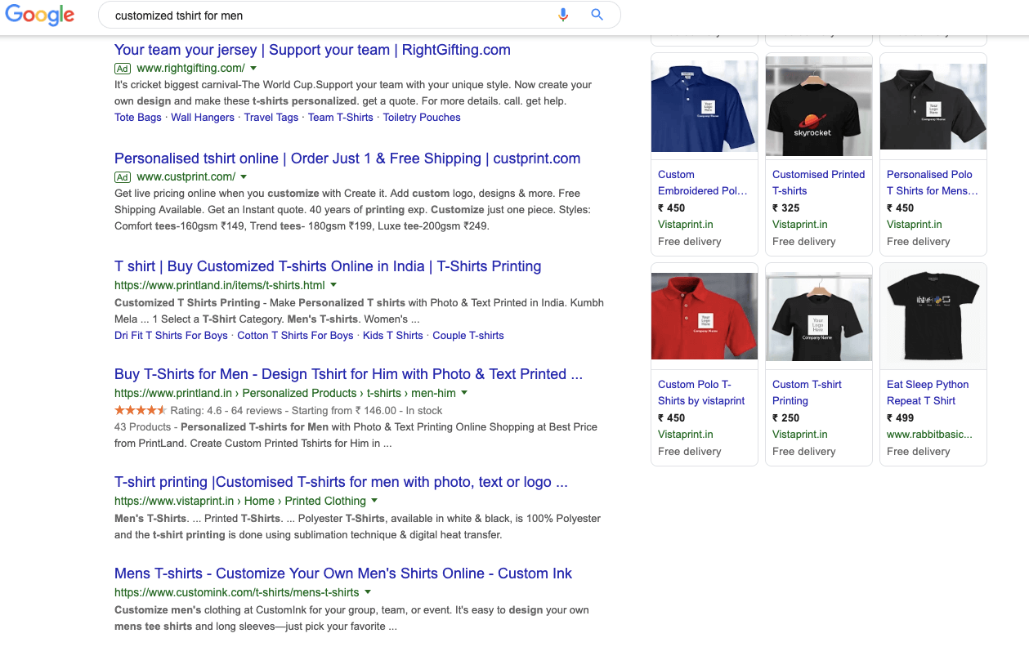
Task: Click the Google logo
Action: pyautogui.click(x=39, y=16)
